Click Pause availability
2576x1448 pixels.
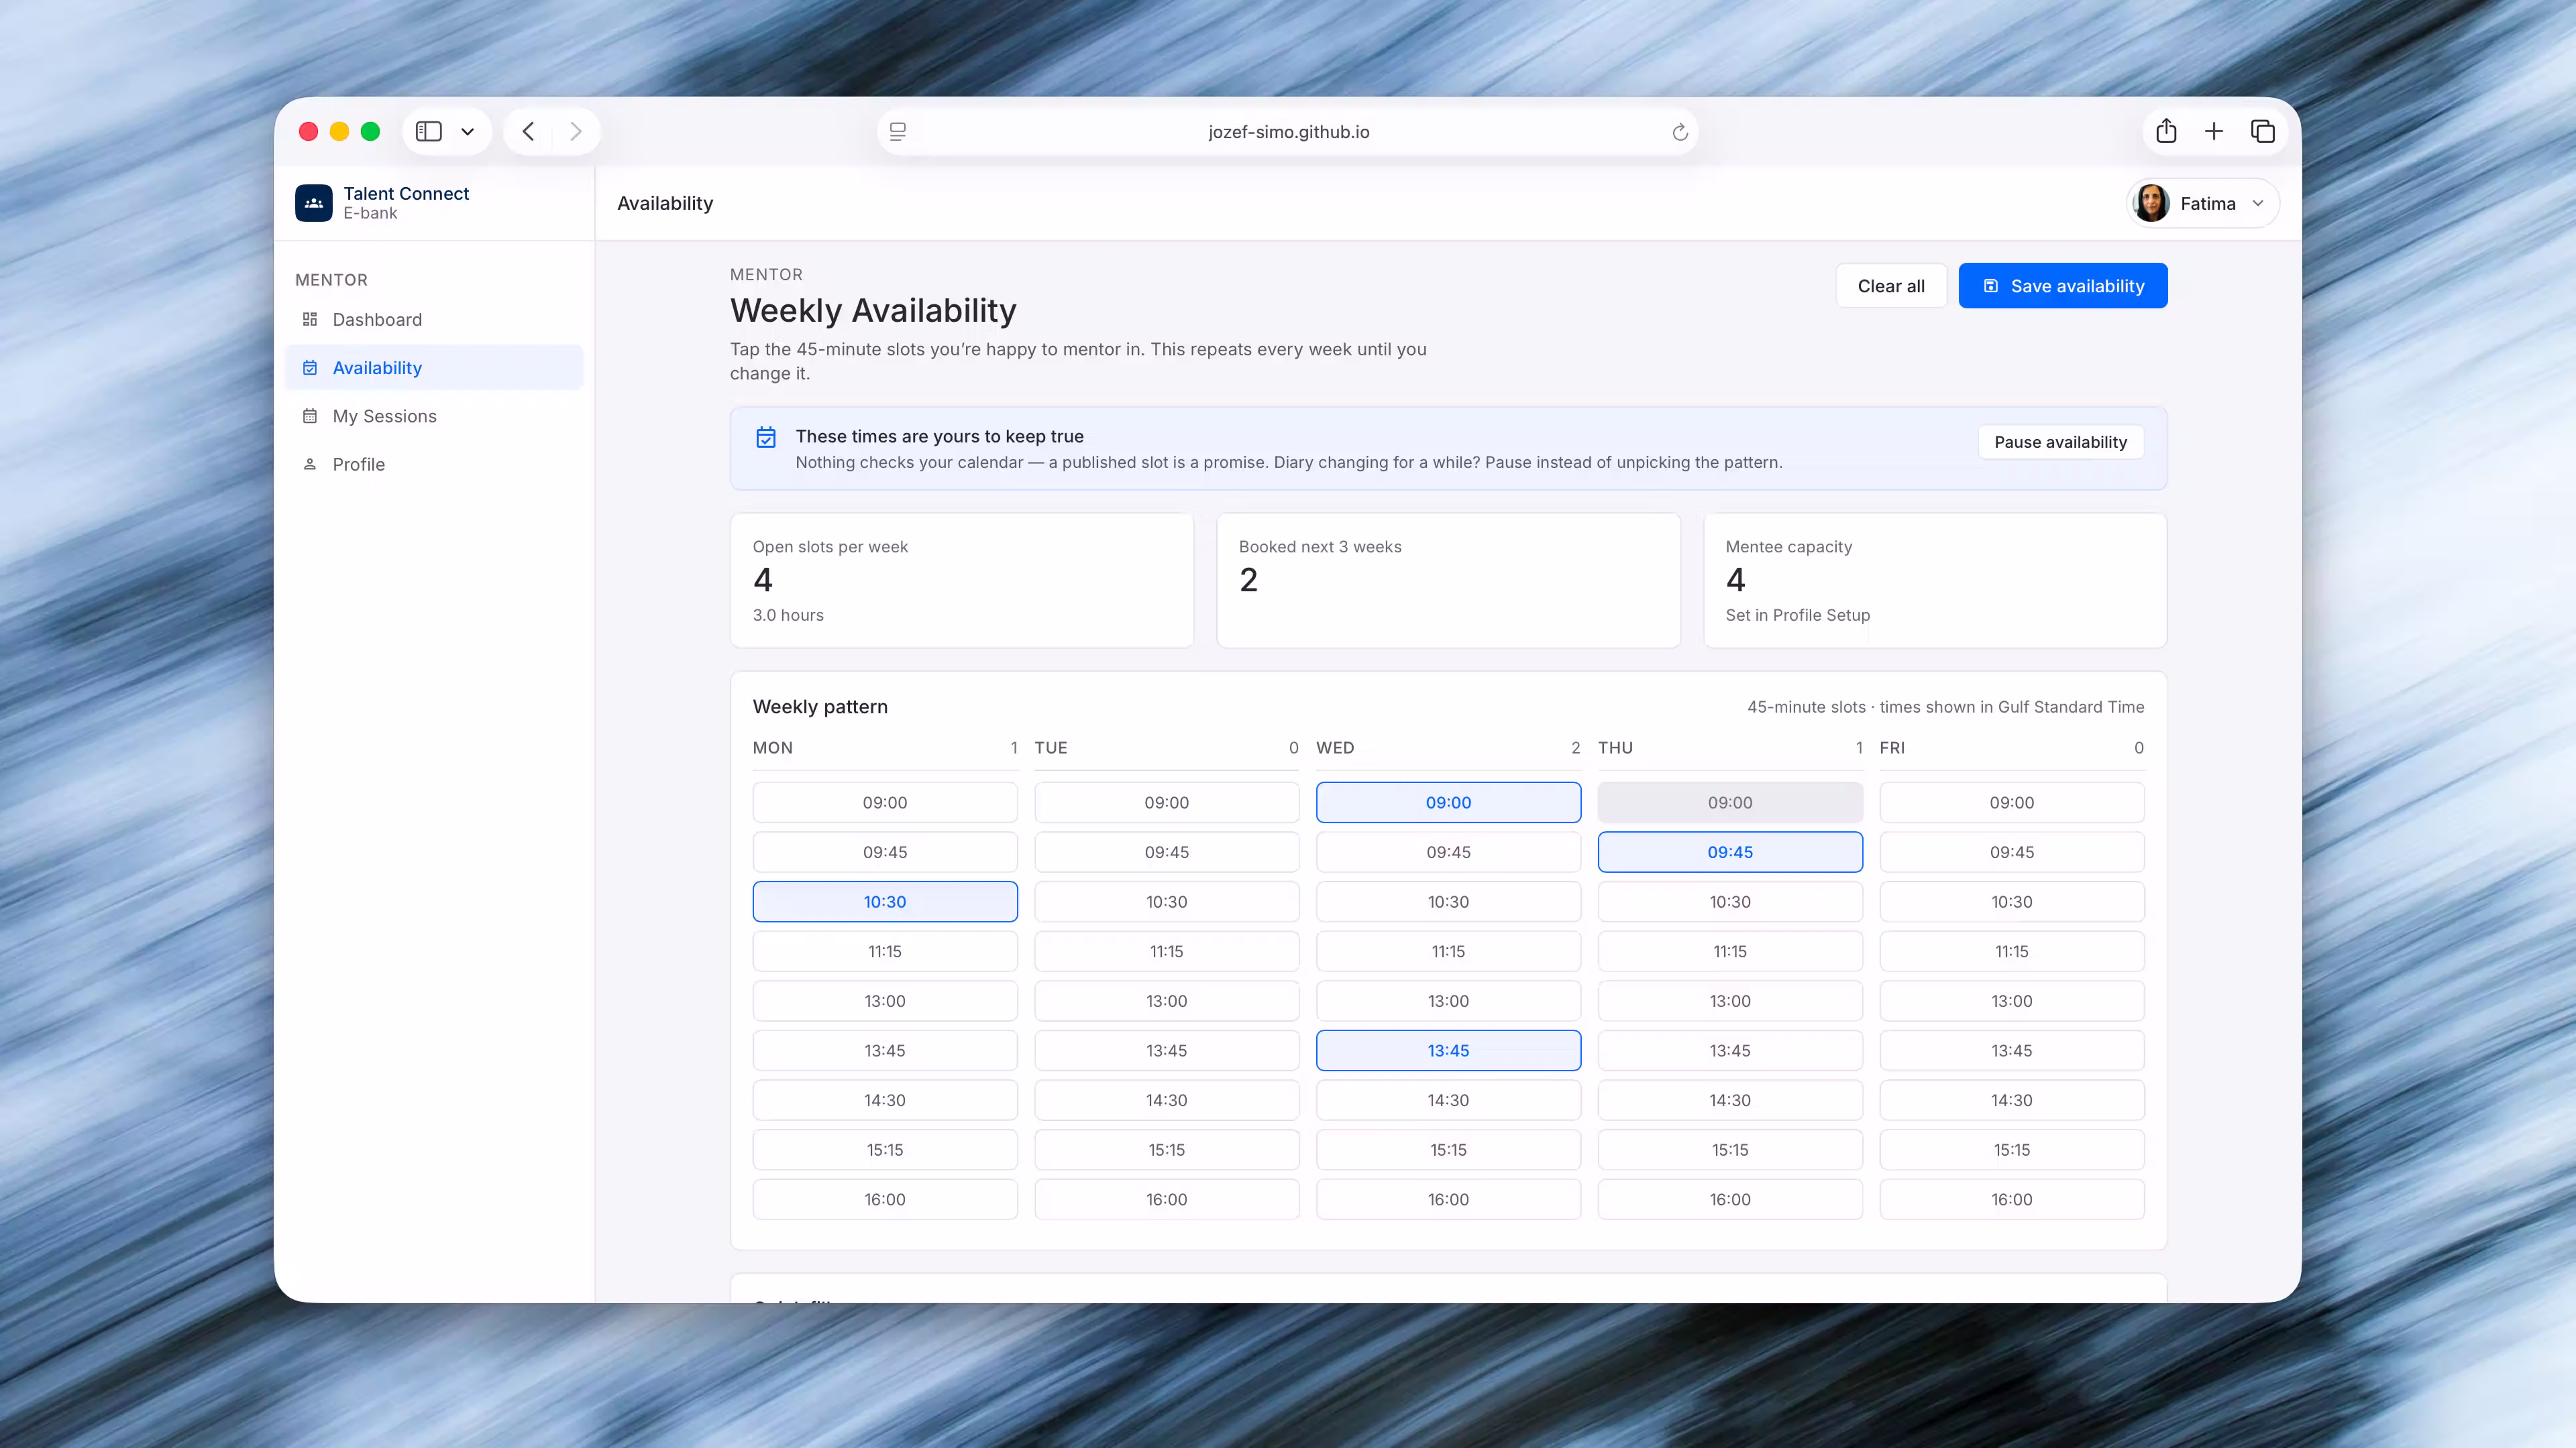click(x=2060, y=442)
